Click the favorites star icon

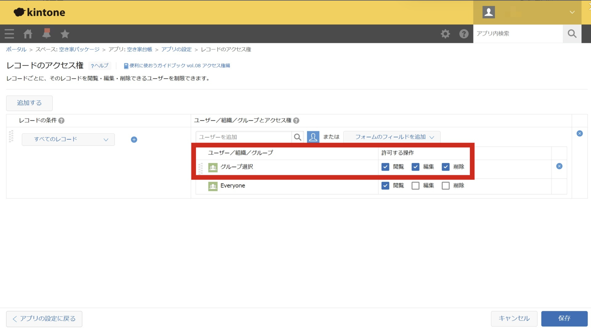tap(65, 34)
